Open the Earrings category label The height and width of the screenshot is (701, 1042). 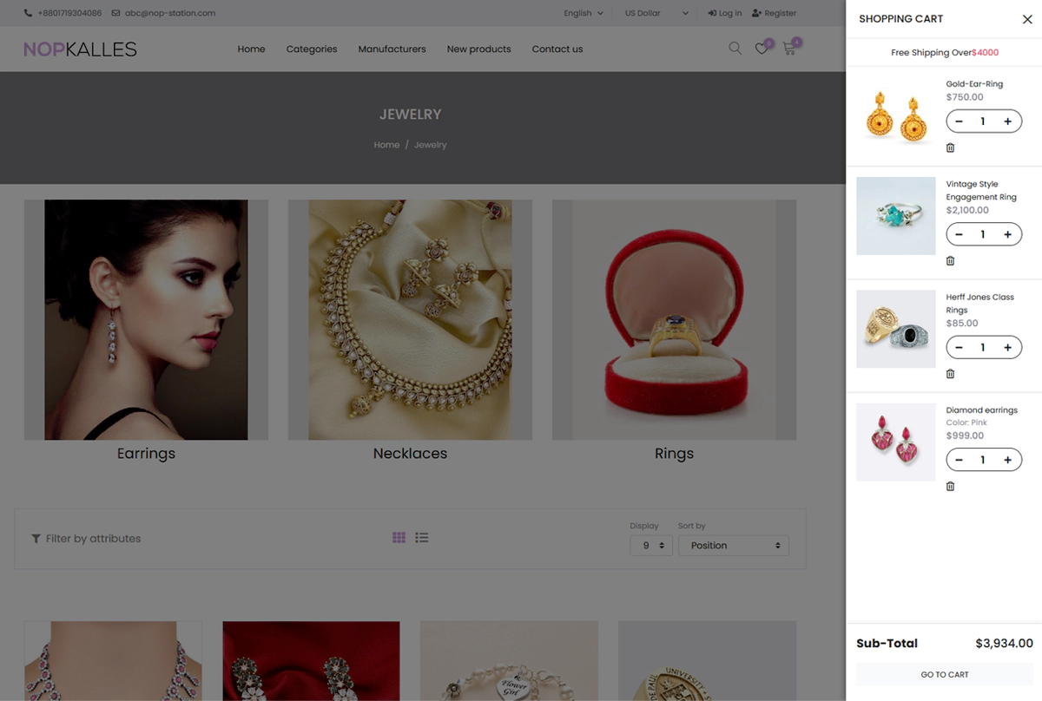pyautogui.click(x=146, y=454)
